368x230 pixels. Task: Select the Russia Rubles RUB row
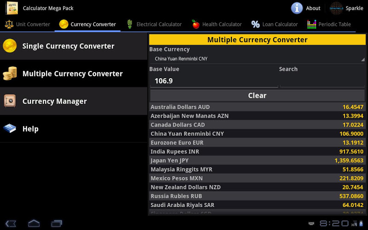[x=257, y=196]
